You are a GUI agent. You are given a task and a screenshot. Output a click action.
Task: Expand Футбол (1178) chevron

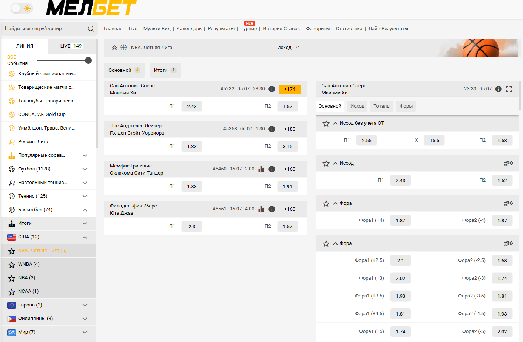(85, 169)
